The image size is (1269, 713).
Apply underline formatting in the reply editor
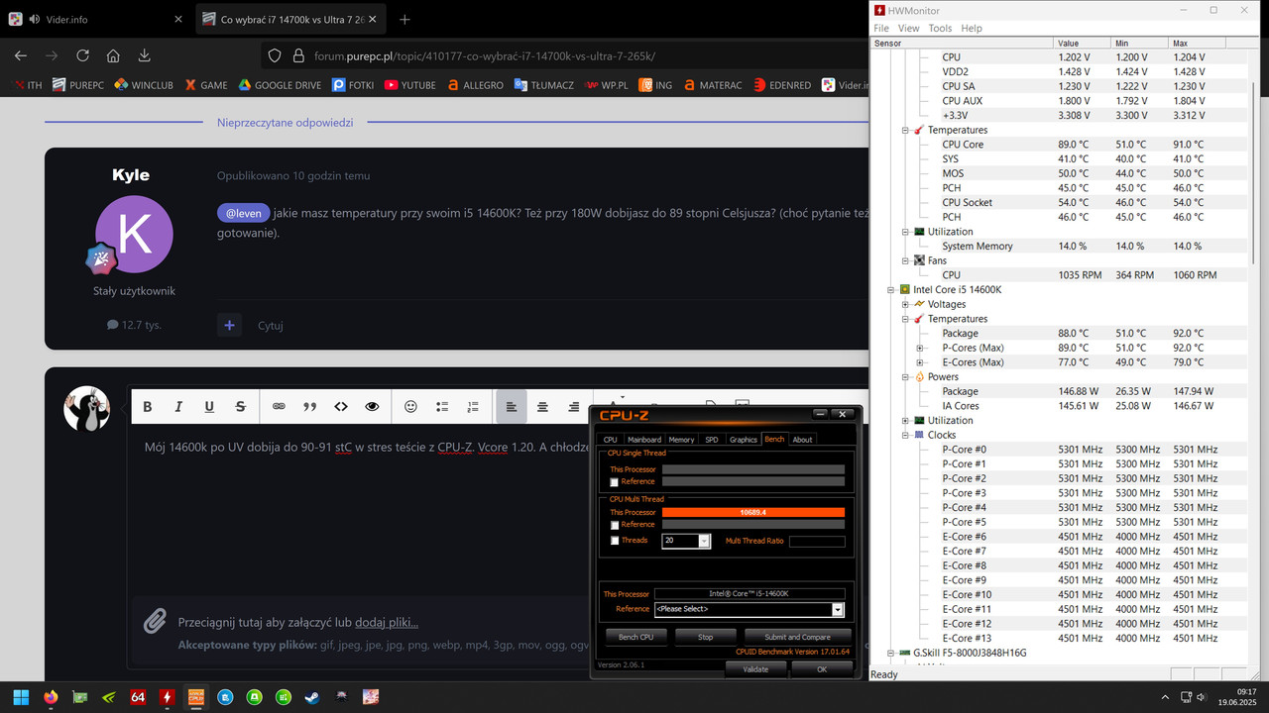pos(209,406)
